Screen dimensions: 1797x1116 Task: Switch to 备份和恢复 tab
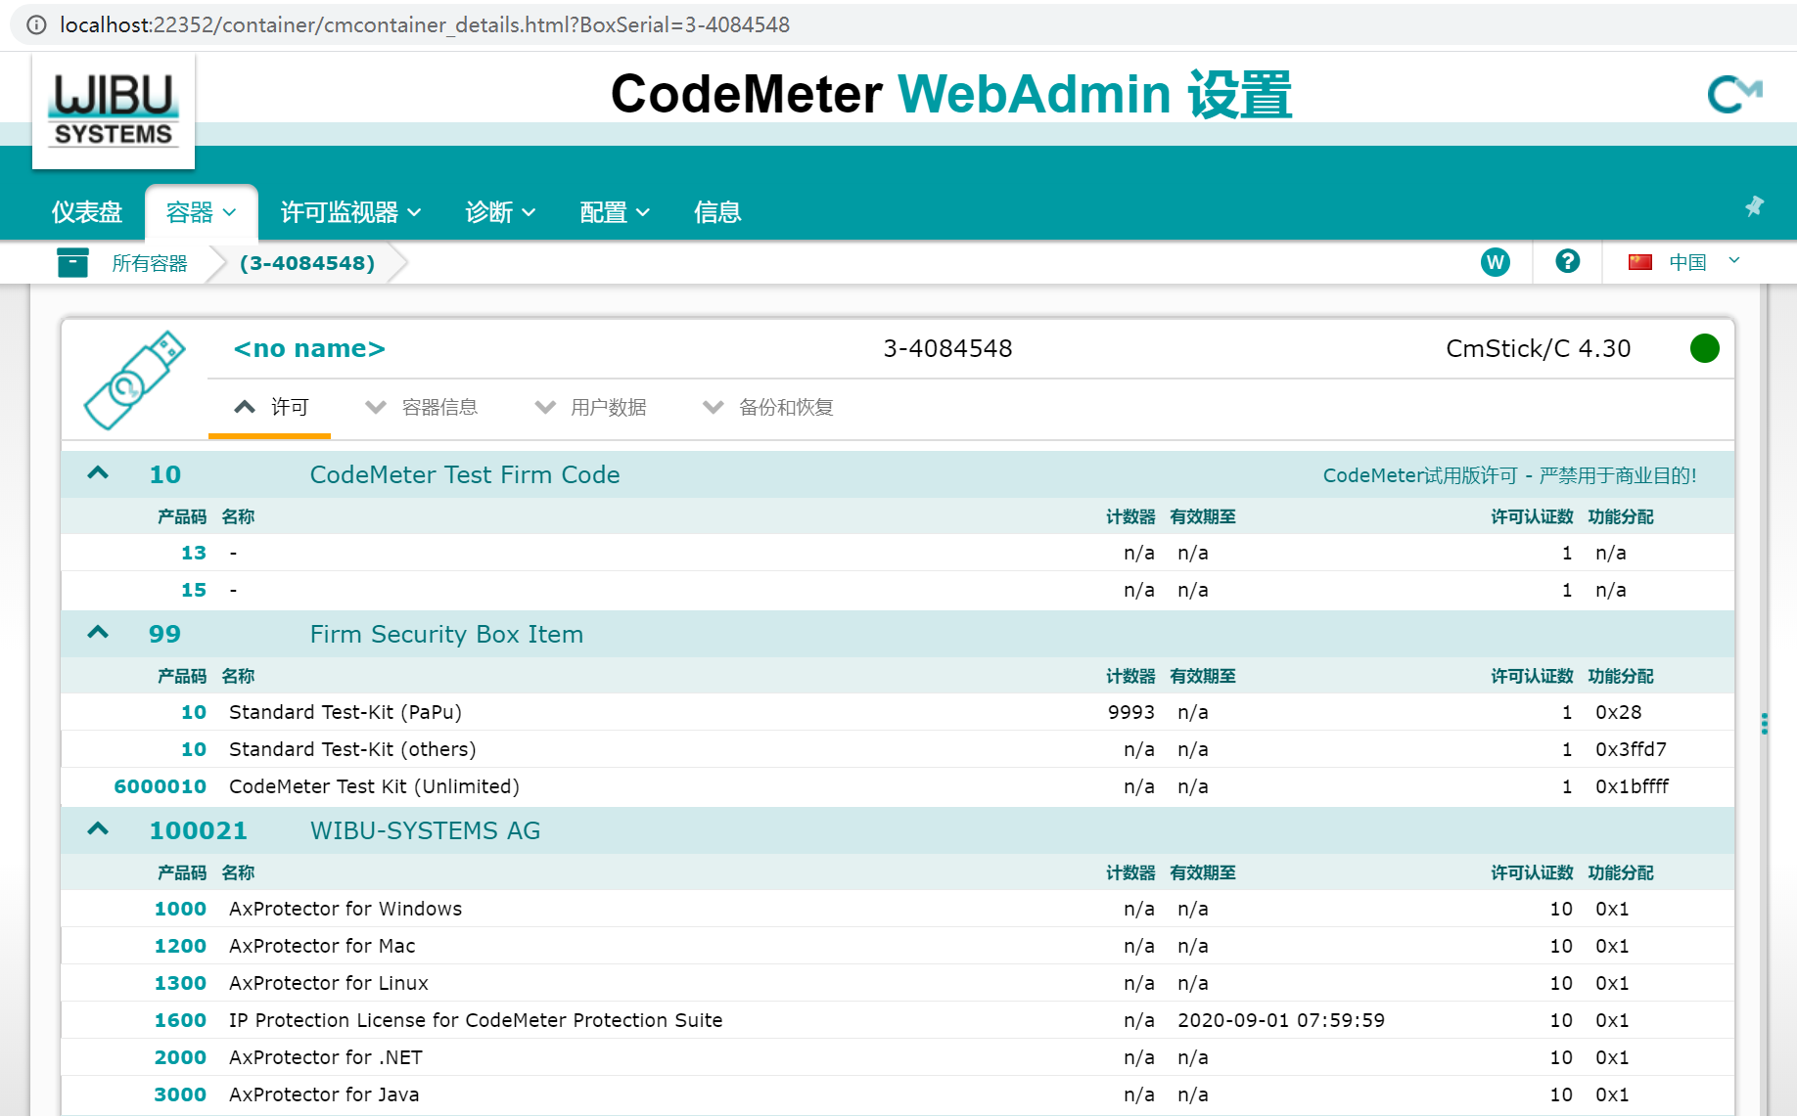coord(768,407)
